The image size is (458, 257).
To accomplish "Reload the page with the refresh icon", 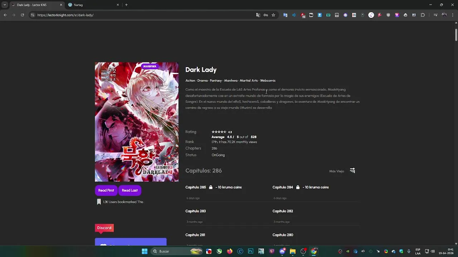I will coord(22,15).
